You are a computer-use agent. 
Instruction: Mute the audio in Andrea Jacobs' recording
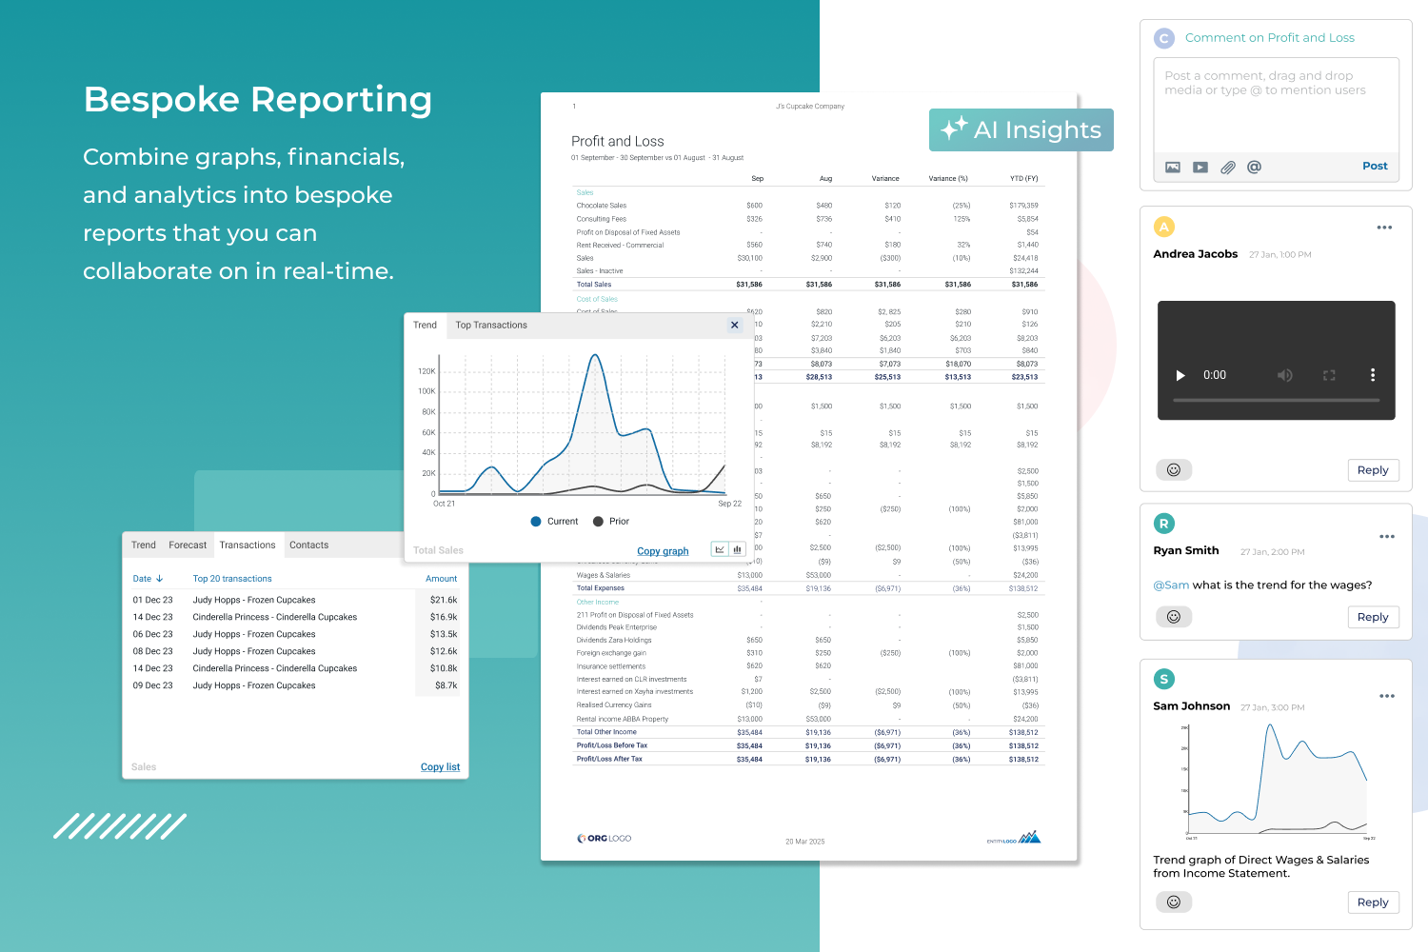click(1286, 375)
